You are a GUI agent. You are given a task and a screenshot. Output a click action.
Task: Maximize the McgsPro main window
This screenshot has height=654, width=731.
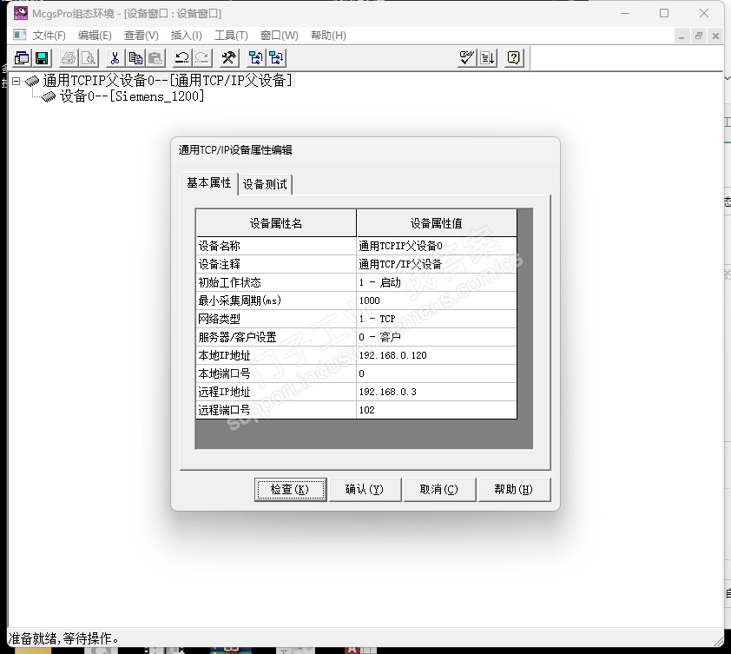coord(664,13)
